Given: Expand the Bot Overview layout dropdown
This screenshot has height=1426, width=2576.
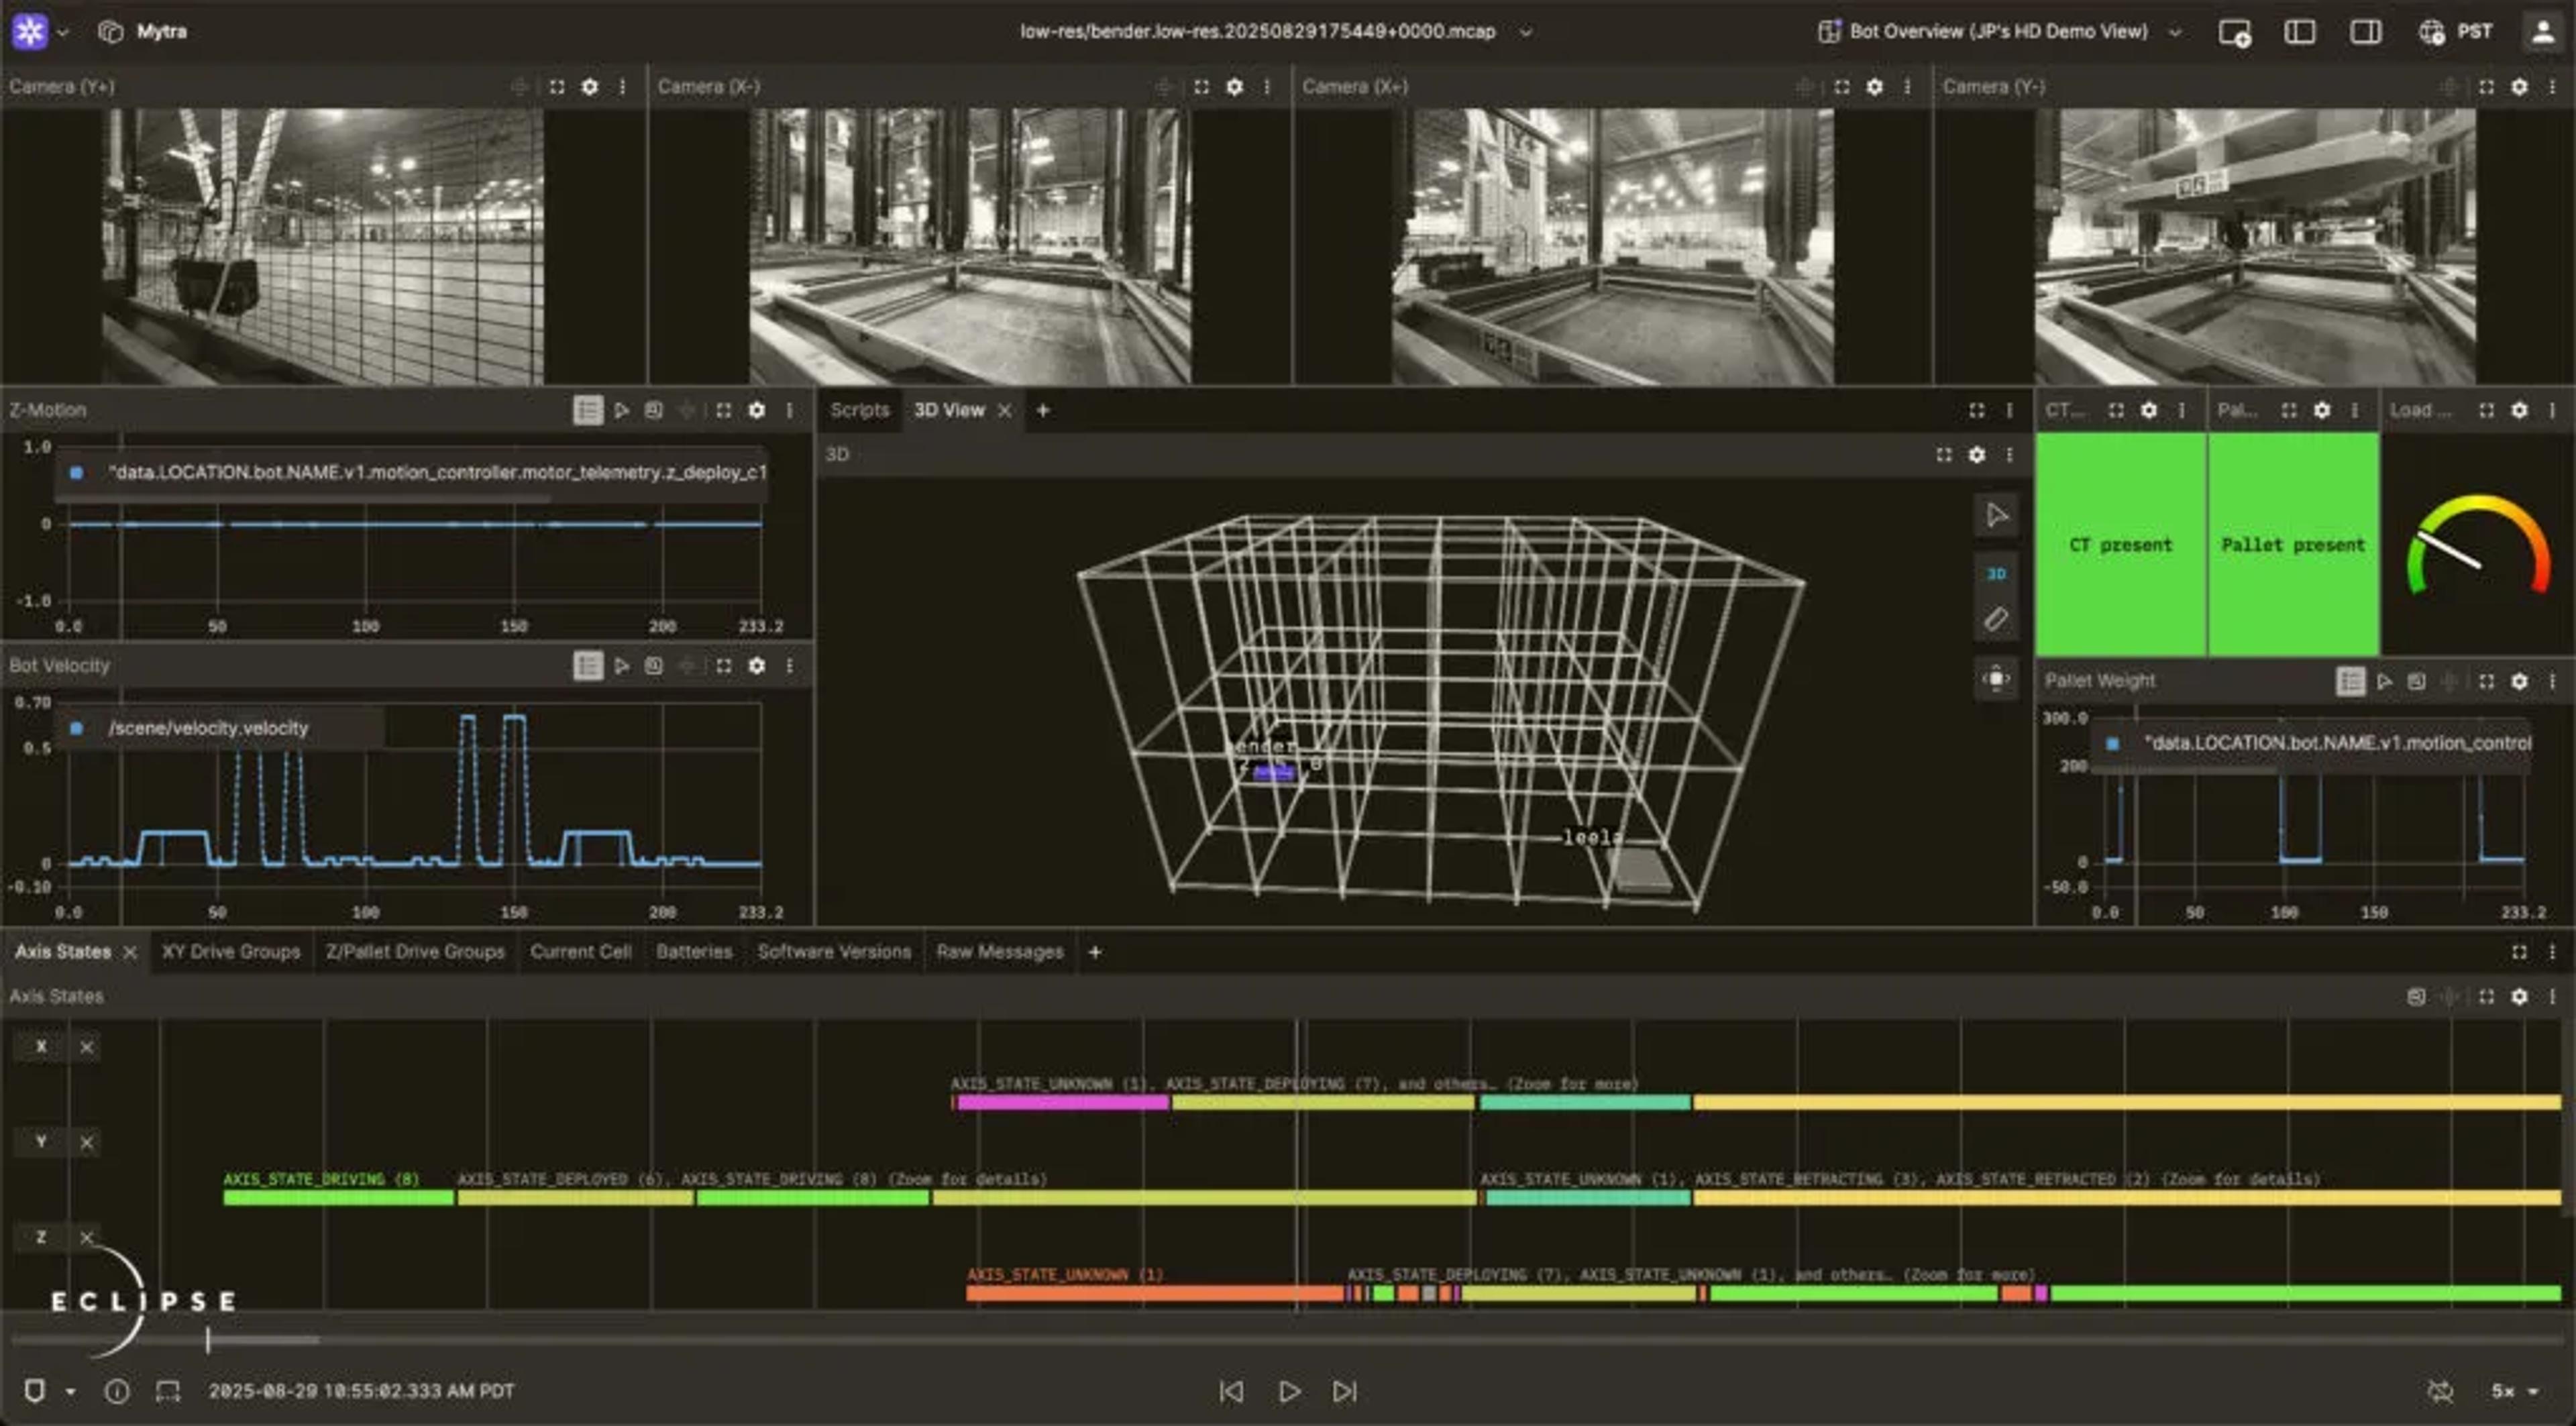Looking at the screenshot, I should pos(2174,32).
